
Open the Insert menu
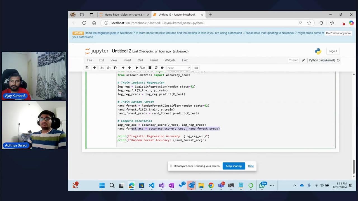tap(127, 60)
